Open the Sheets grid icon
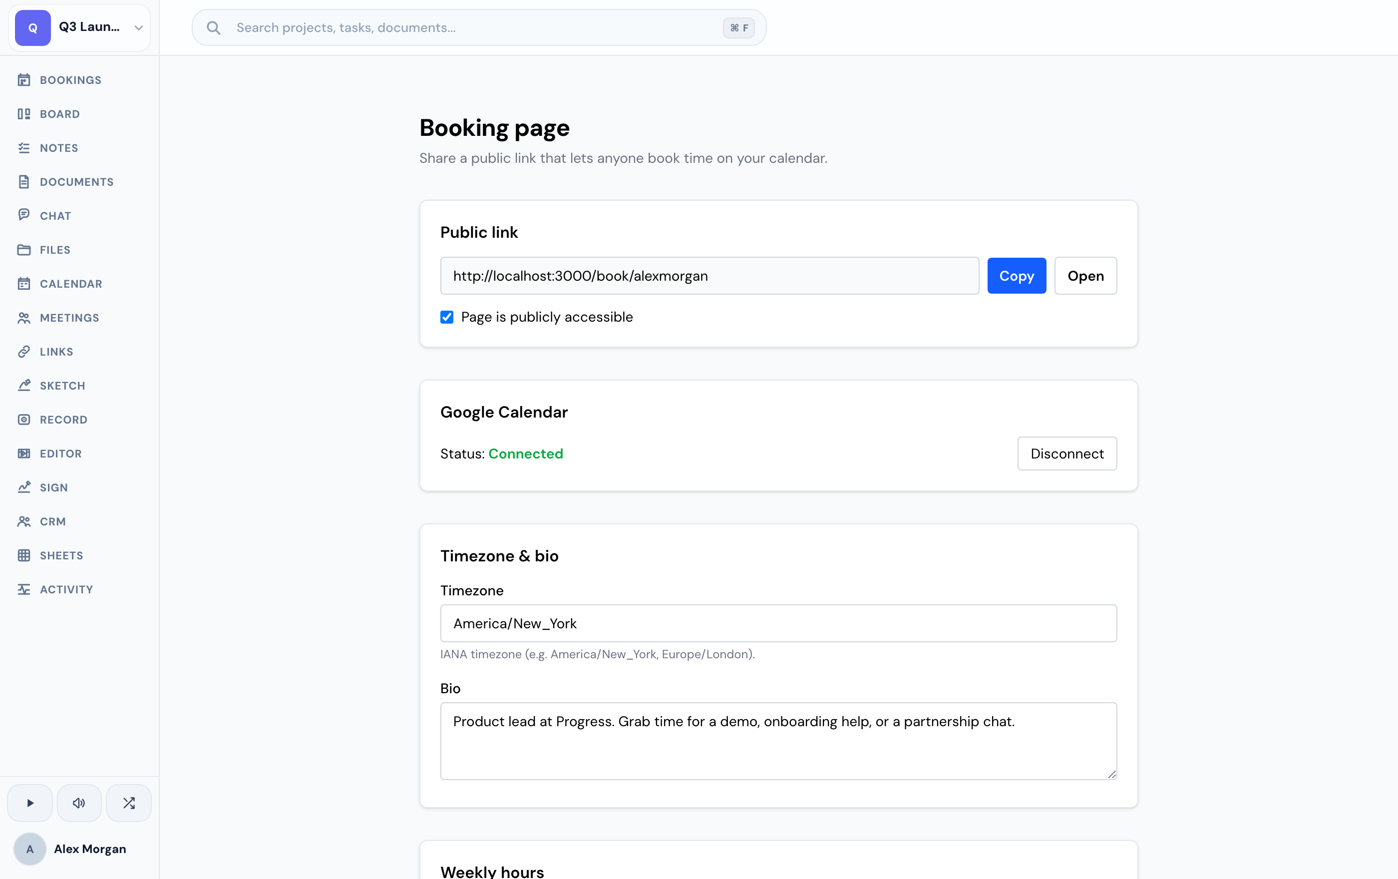The width and height of the screenshot is (1398, 879). pos(24,555)
